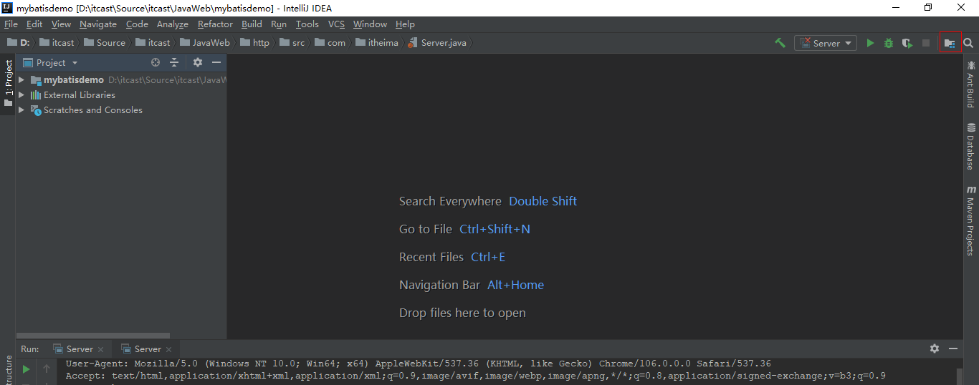
Task: Open Project panel gear settings
Action: 198,63
